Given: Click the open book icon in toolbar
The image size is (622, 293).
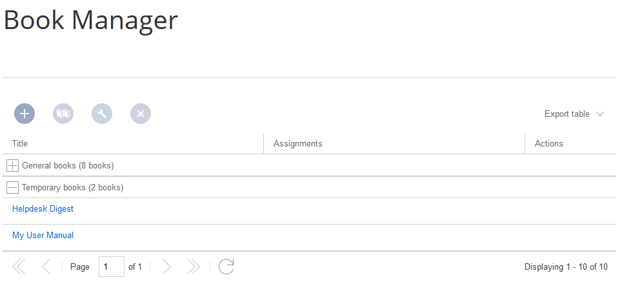Looking at the screenshot, I should pyautogui.click(x=63, y=114).
